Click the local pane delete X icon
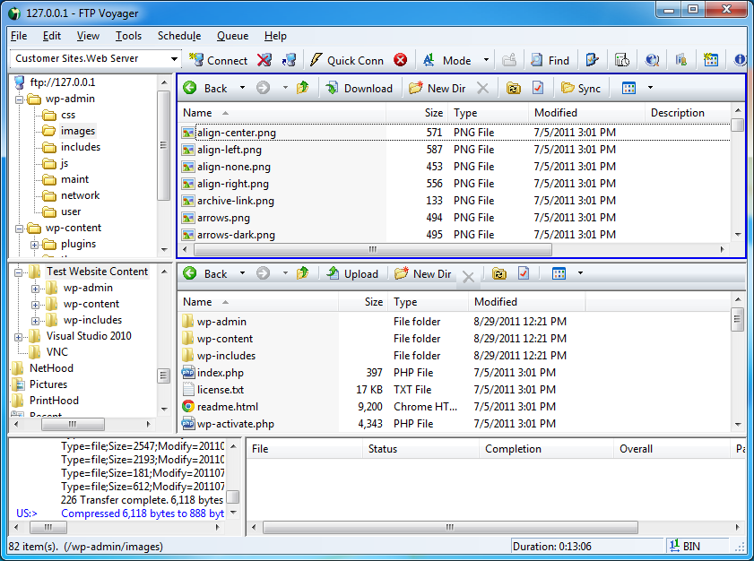The width and height of the screenshot is (754, 561). [468, 277]
